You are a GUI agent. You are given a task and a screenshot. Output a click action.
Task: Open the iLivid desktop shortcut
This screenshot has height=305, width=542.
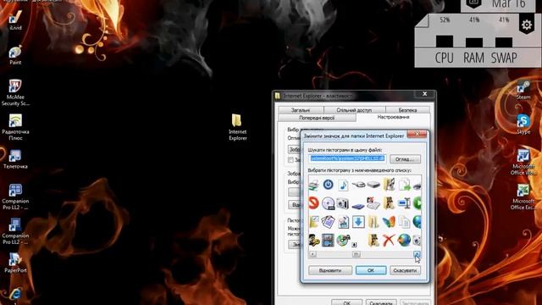tap(15, 20)
